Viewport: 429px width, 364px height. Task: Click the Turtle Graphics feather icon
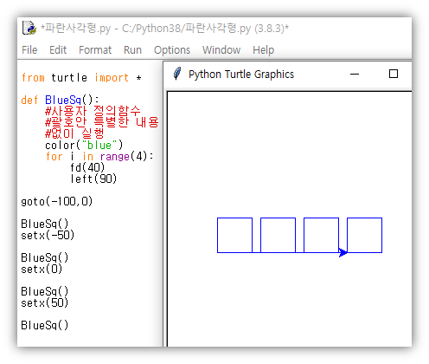pyautogui.click(x=177, y=74)
